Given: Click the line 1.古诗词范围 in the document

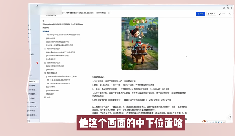Looking at the screenshot, I should coord(114,81).
